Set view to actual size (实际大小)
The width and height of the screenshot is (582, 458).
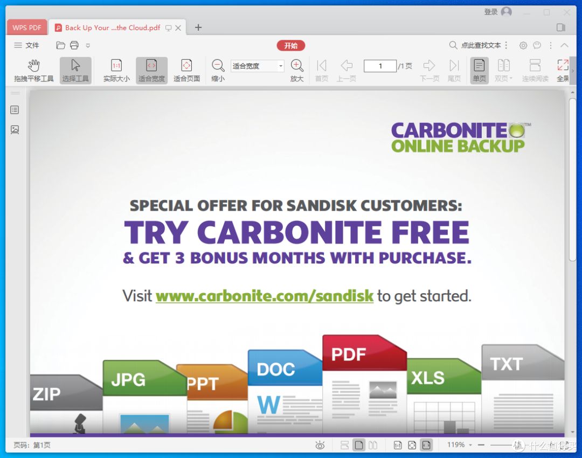coord(116,71)
